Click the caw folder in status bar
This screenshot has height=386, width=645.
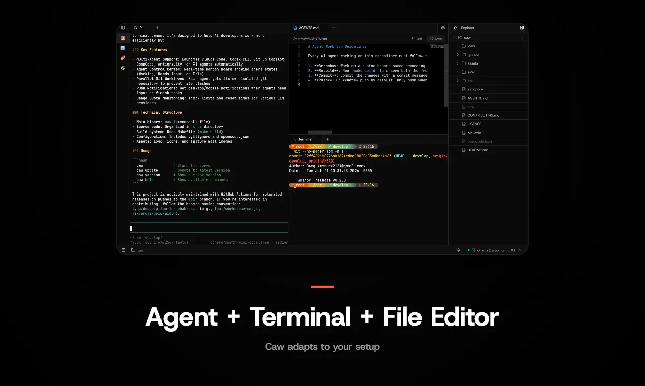(137, 250)
